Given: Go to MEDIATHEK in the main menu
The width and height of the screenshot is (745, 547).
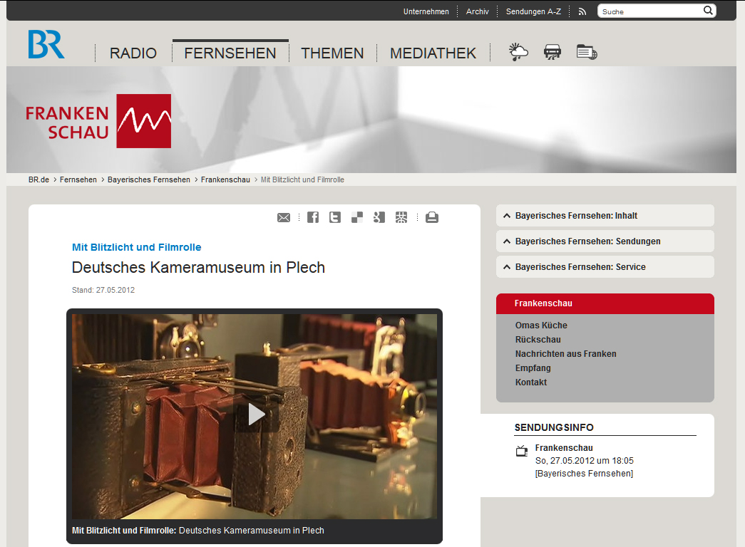Looking at the screenshot, I should tap(433, 53).
